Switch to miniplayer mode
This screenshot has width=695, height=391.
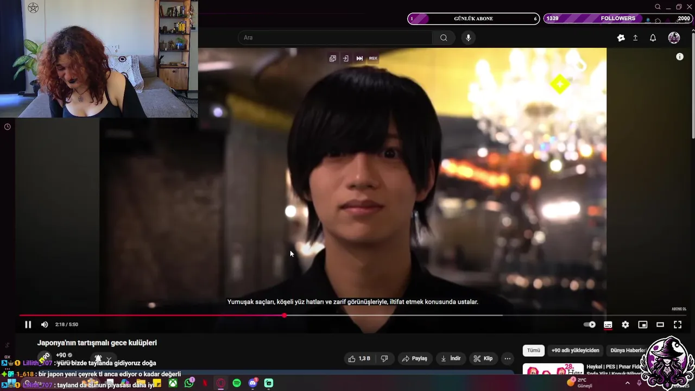coord(643,325)
